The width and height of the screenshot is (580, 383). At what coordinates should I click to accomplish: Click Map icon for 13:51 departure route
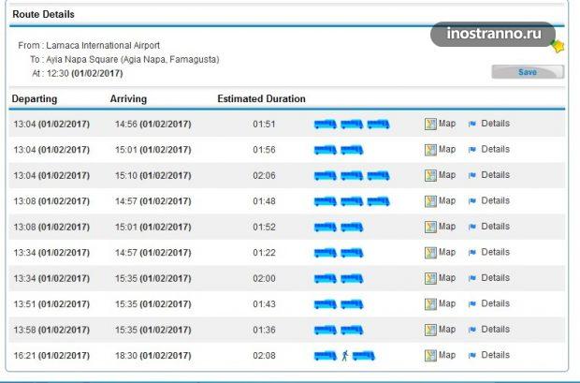(431, 304)
